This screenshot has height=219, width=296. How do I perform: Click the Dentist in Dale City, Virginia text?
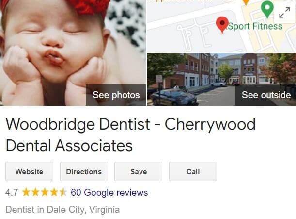(62, 210)
